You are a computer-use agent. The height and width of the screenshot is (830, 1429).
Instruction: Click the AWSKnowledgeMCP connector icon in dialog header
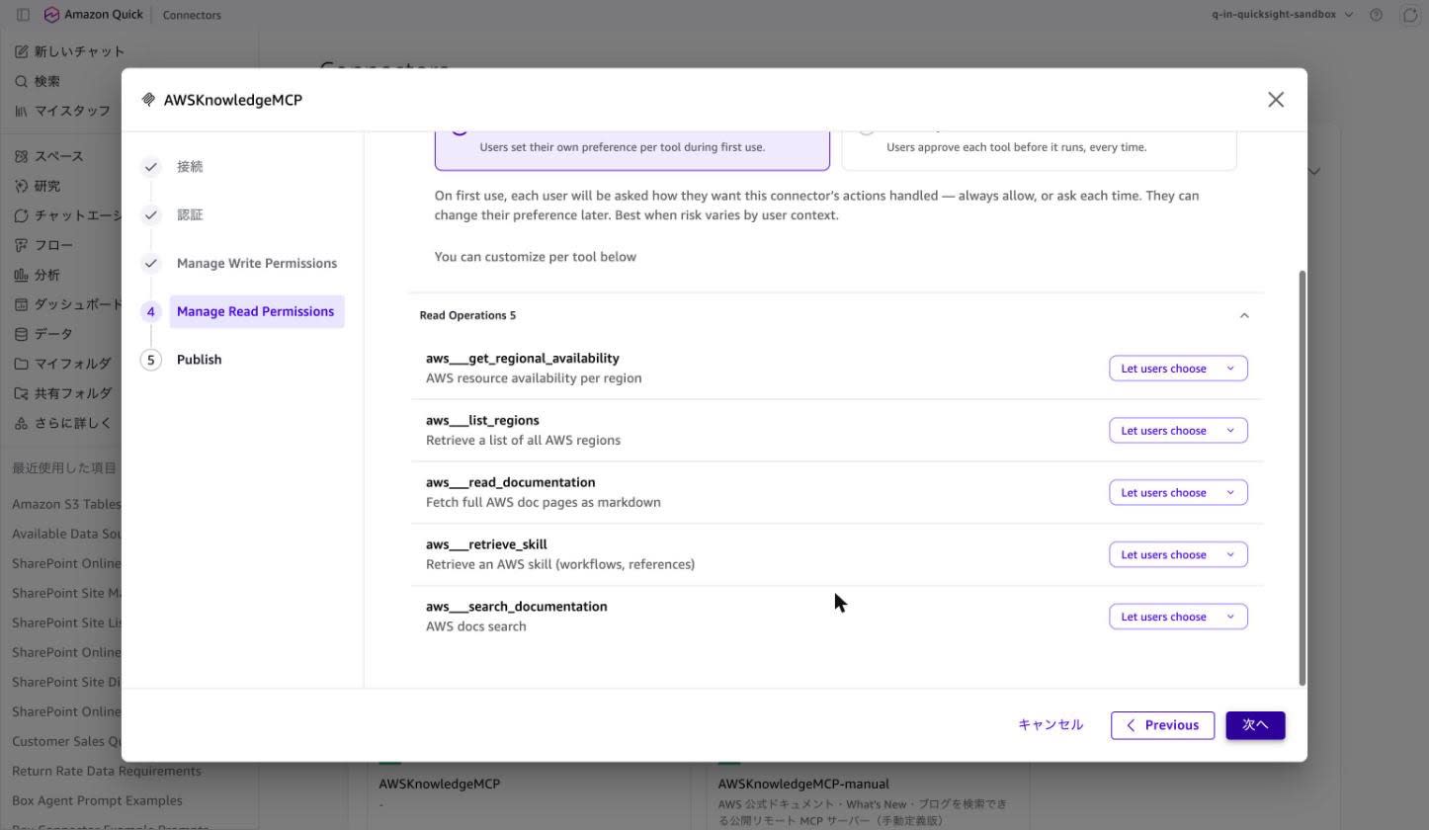[x=148, y=100]
